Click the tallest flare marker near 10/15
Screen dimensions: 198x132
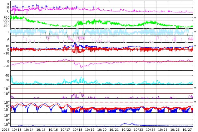click(x=37, y=5)
